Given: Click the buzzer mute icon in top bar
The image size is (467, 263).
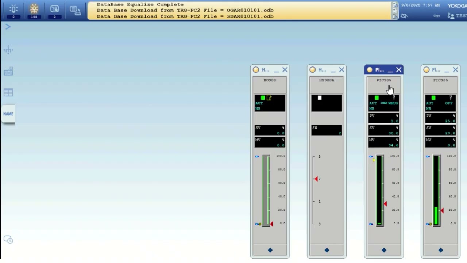Looking at the screenshot, I should pyautogui.click(x=404, y=16).
